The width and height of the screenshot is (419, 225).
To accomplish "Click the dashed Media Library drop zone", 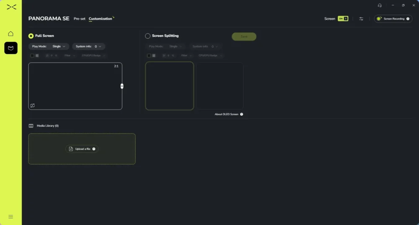I will pyautogui.click(x=82, y=149).
